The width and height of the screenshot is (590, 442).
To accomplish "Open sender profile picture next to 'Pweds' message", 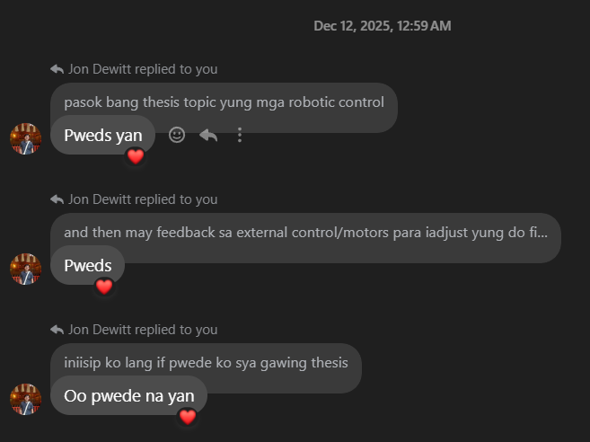I will [26, 269].
